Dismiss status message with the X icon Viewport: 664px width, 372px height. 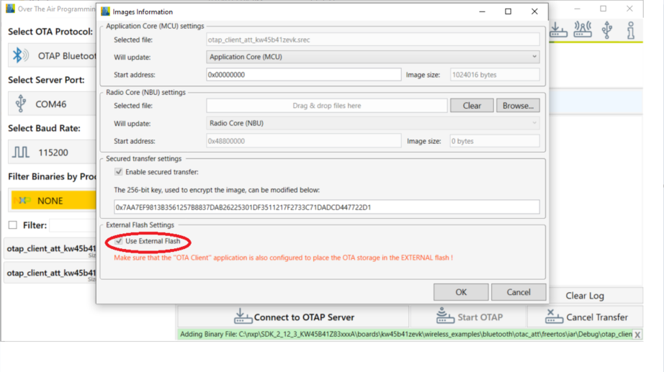(637, 335)
